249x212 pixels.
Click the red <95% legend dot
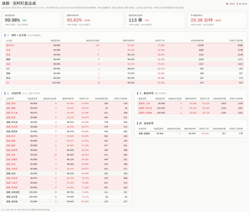point(227,4)
